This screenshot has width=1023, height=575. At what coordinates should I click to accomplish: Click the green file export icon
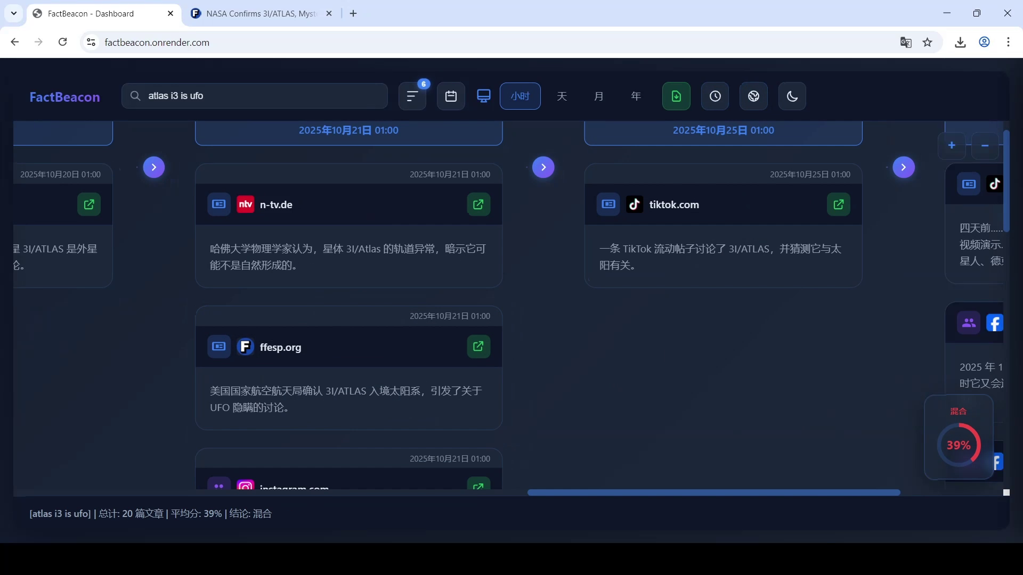coord(676,96)
